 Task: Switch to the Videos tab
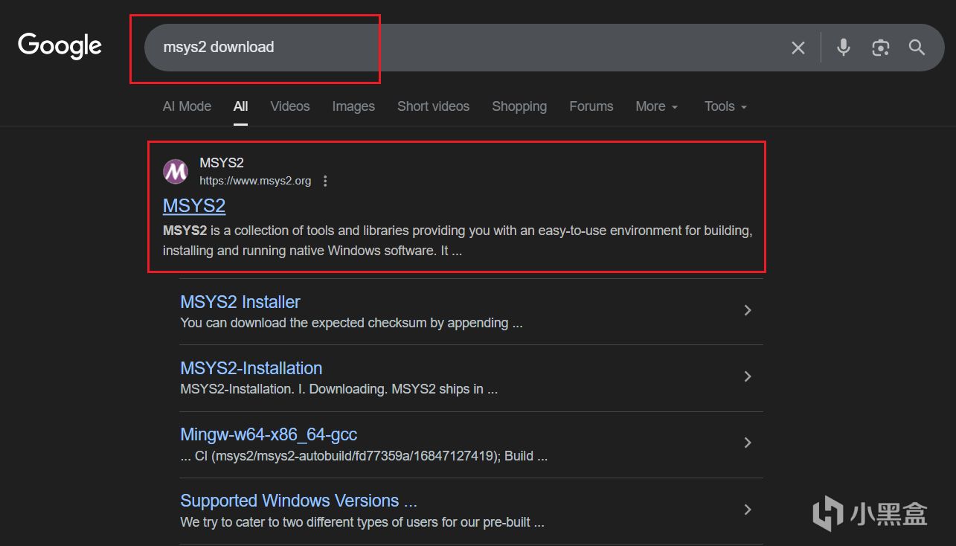289,106
